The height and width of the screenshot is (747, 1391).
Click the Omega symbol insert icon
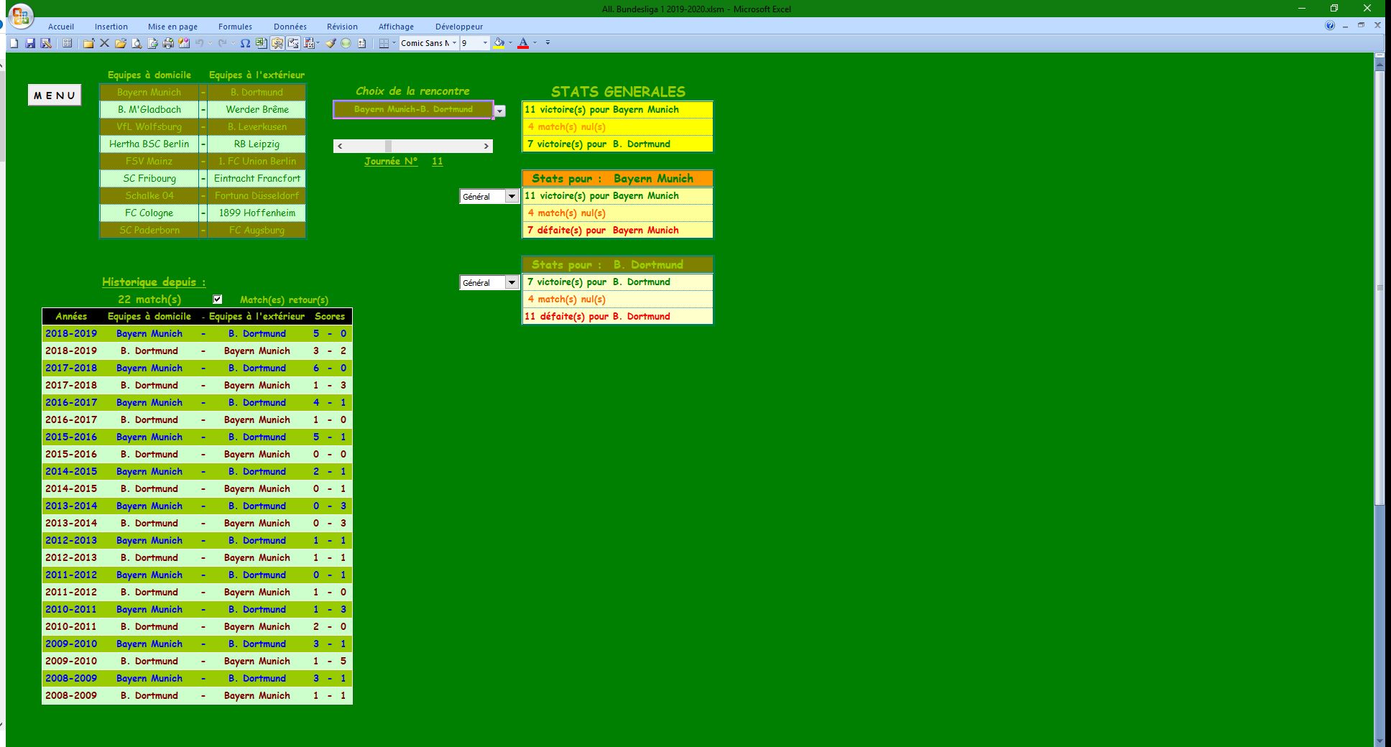[245, 43]
